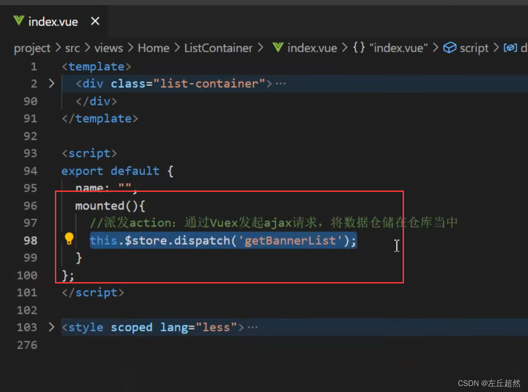Click line number 276 in the gutter
The height and width of the screenshot is (392, 528).
pos(27,345)
